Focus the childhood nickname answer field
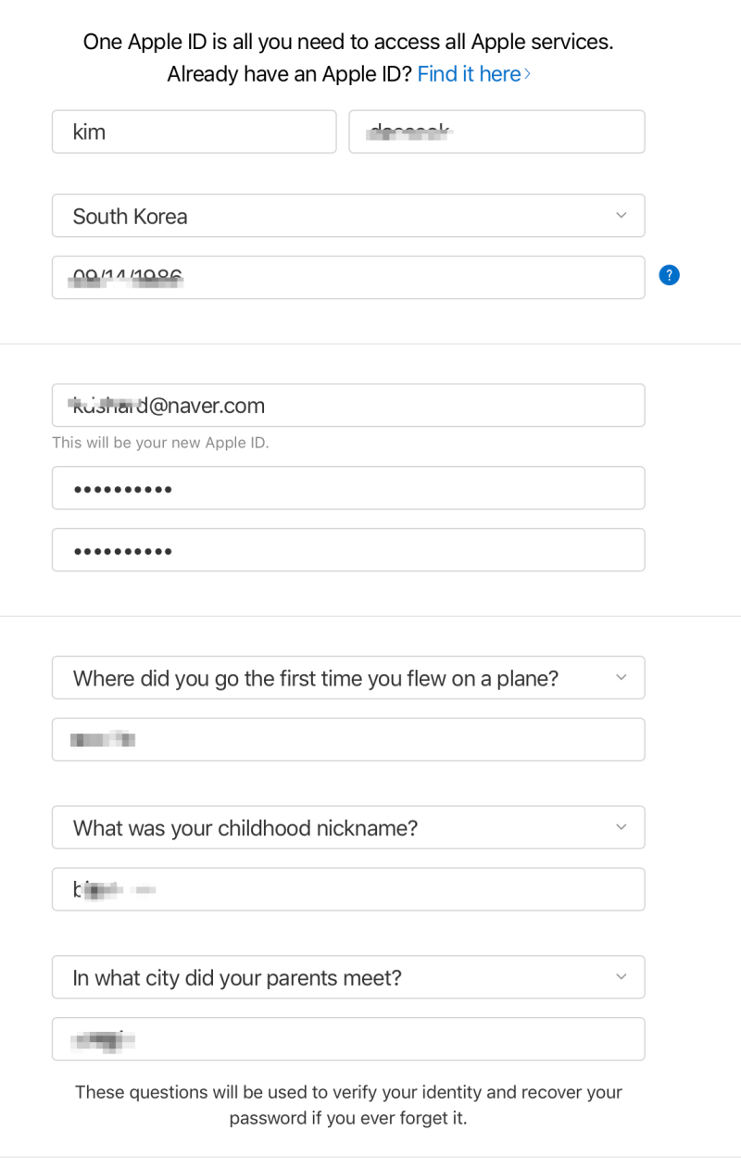 point(347,889)
